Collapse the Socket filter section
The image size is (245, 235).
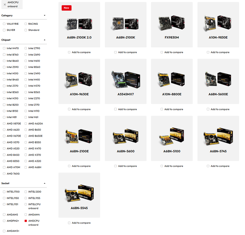(x=45, y=183)
